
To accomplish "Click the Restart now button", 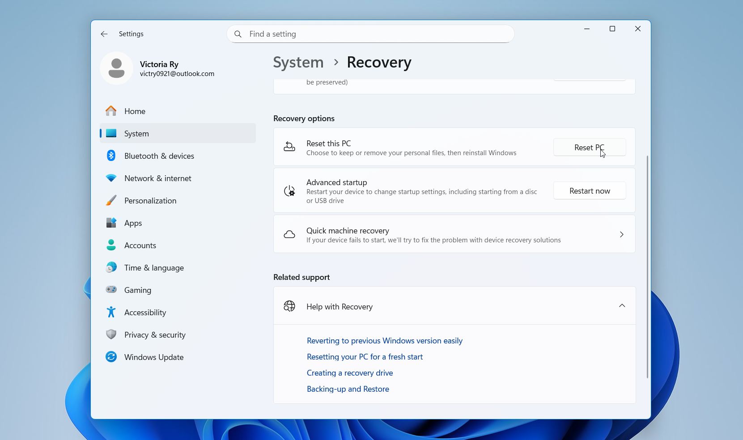I will [589, 191].
